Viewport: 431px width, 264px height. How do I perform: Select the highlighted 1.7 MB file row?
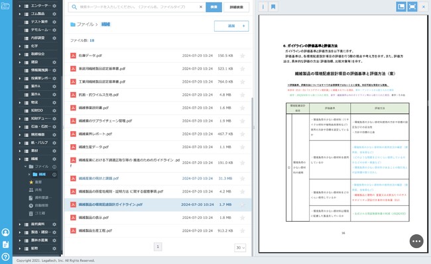(158, 204)
